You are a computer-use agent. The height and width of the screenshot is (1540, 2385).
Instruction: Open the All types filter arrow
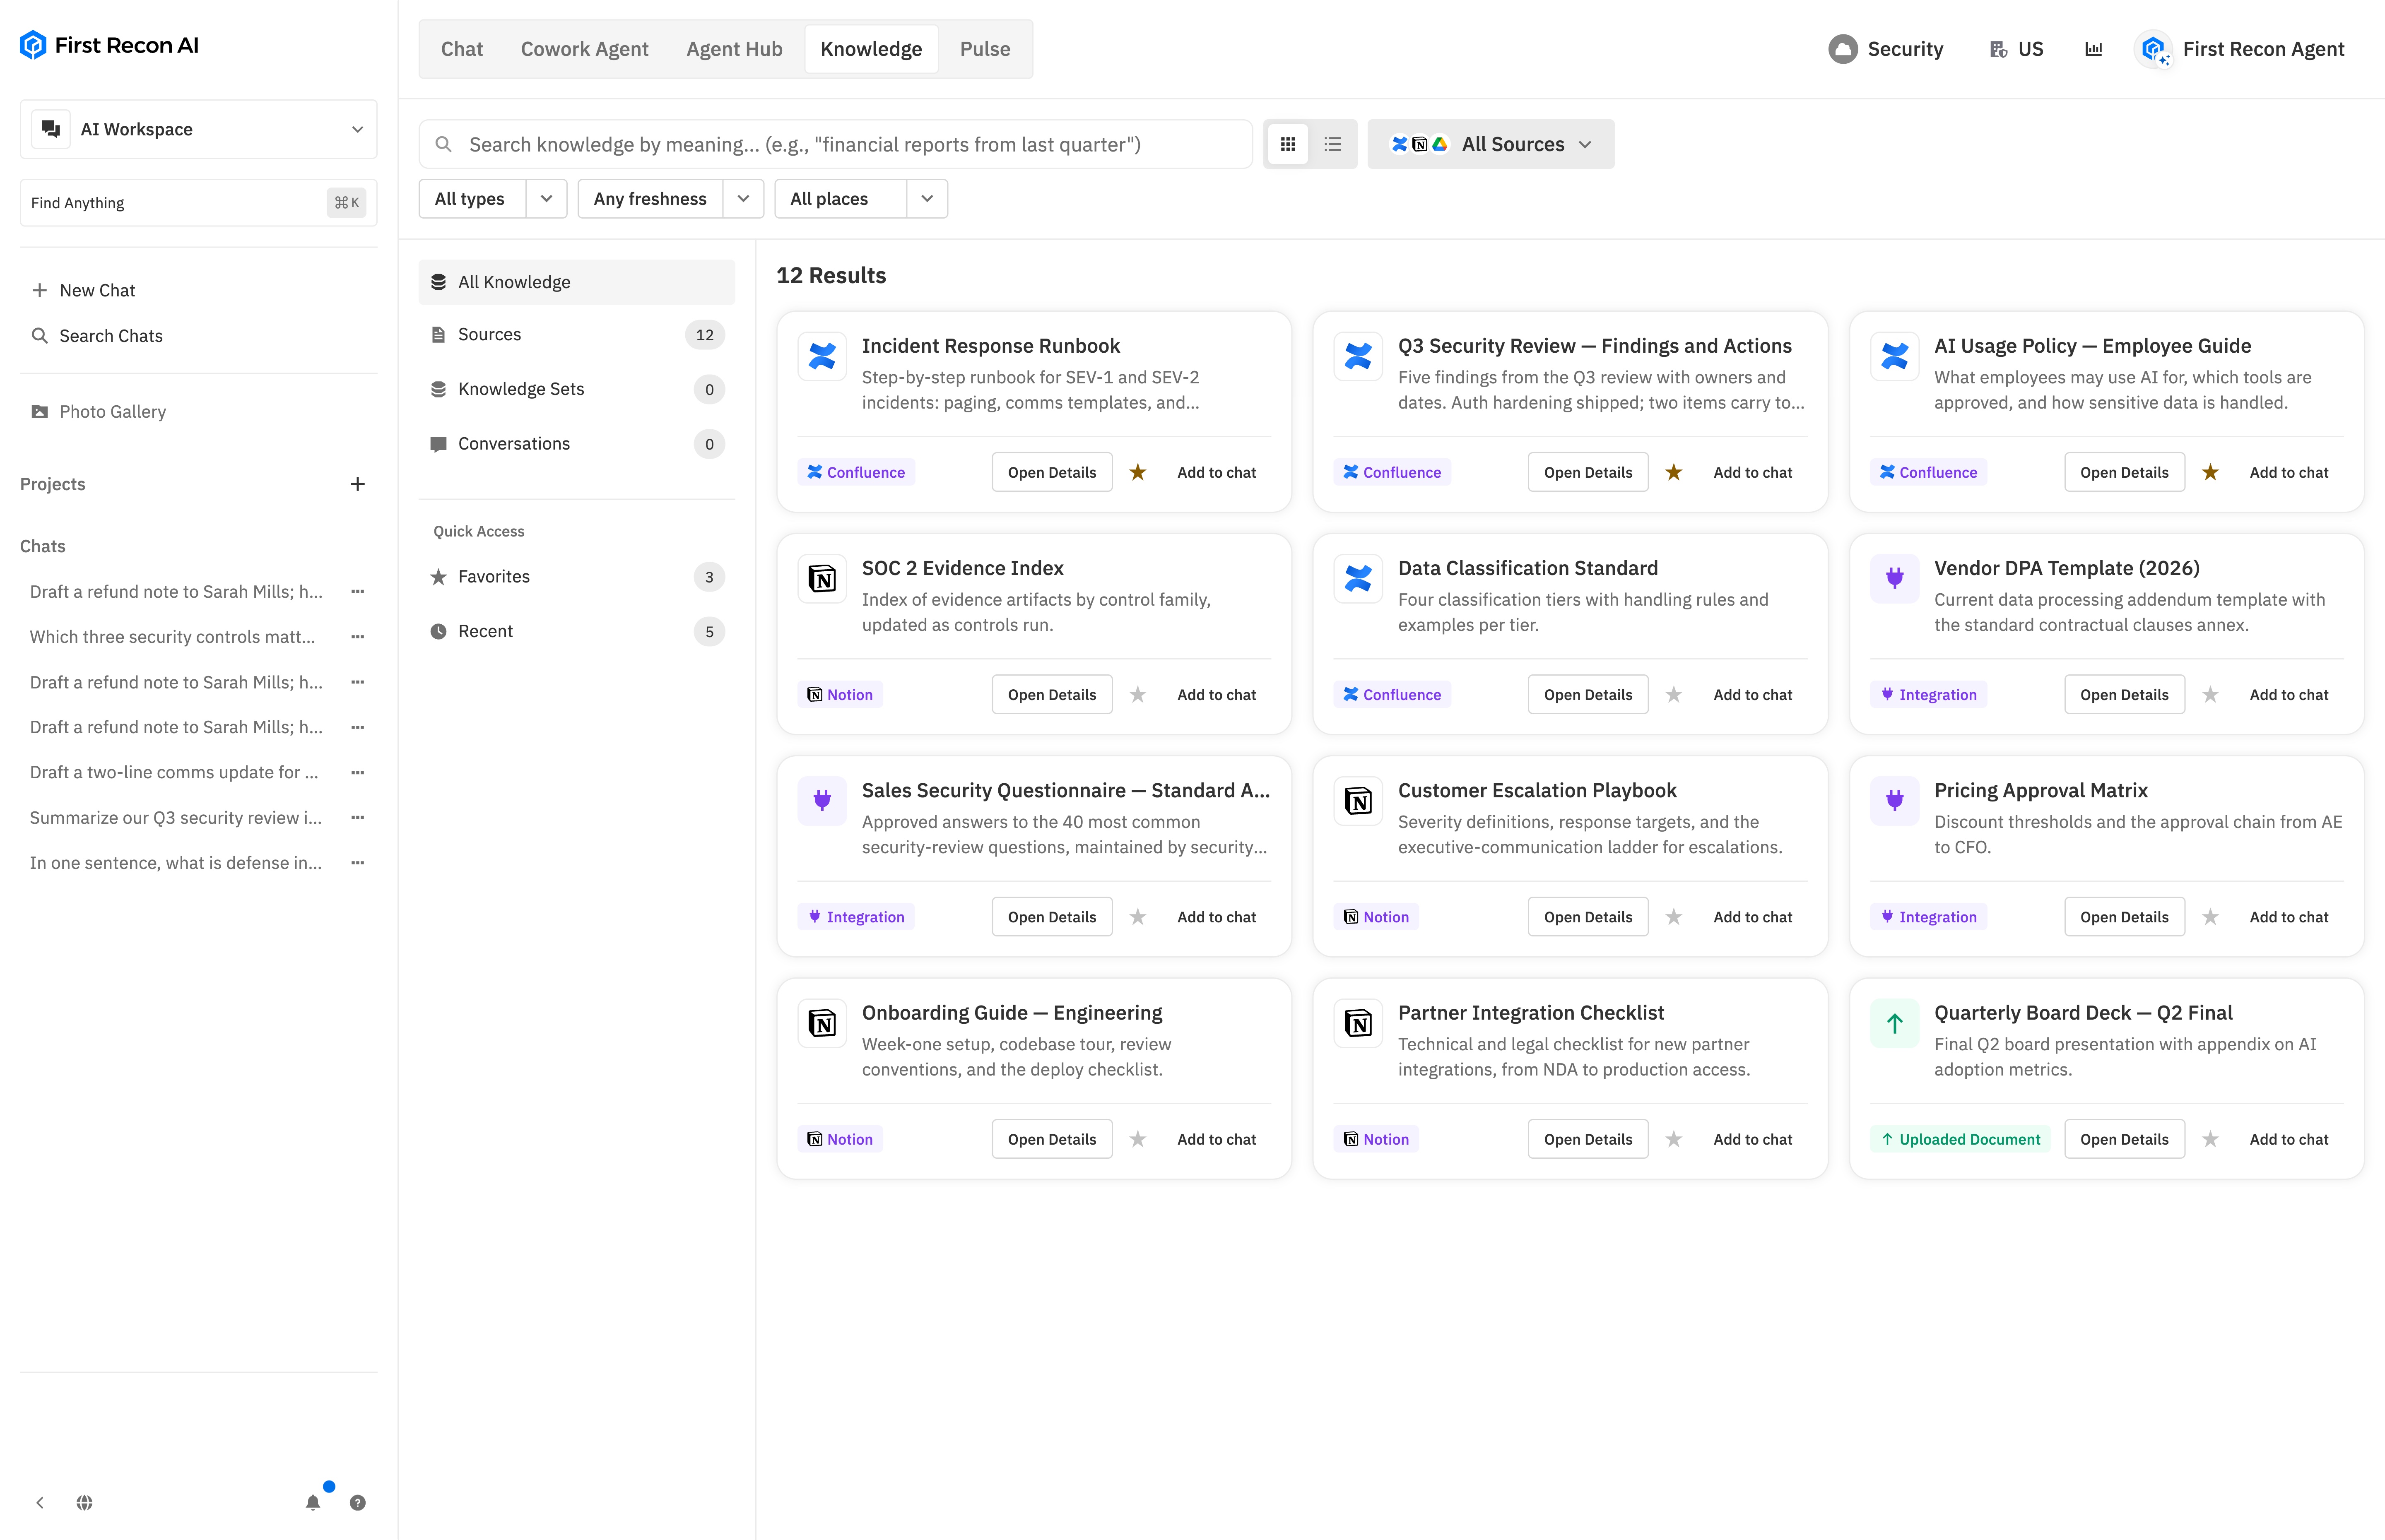(546, 199)
